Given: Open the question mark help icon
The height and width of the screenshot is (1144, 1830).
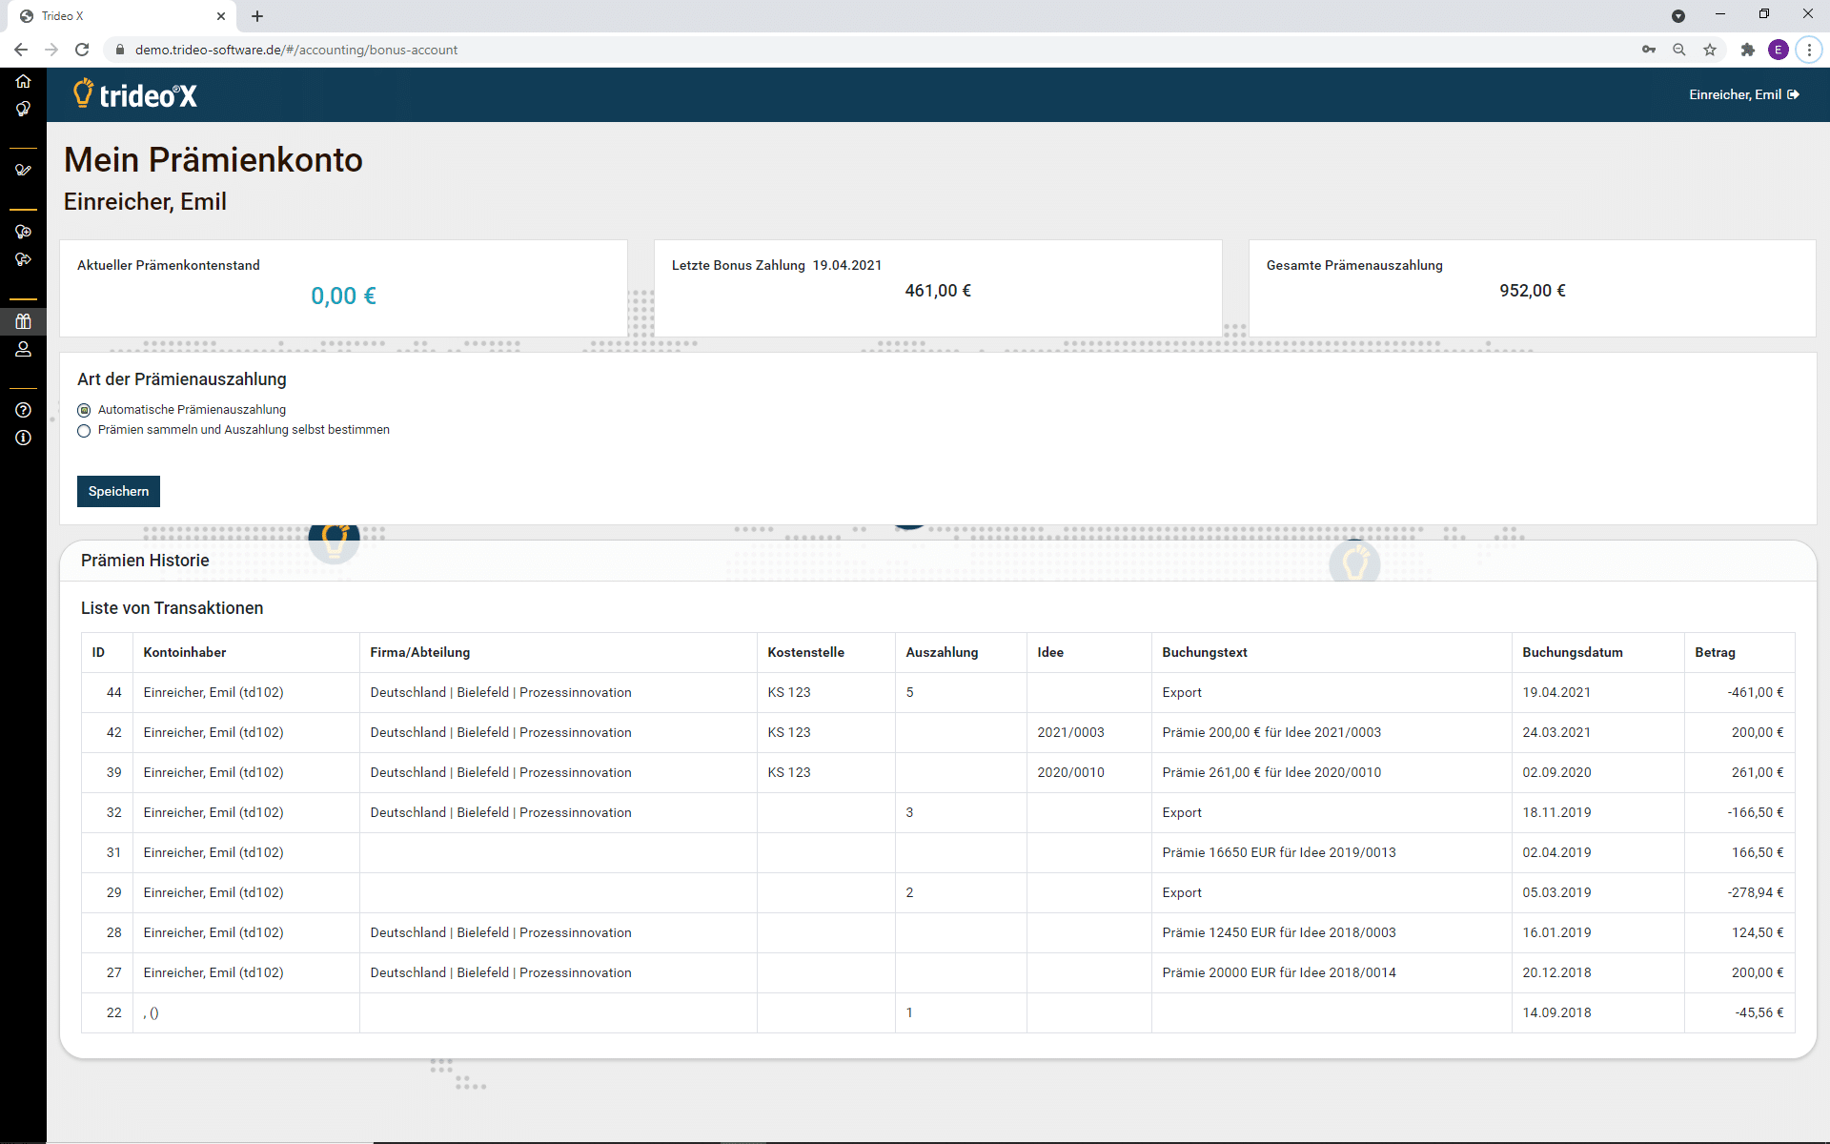Looking at the screenshot, I should click(23, 410).
